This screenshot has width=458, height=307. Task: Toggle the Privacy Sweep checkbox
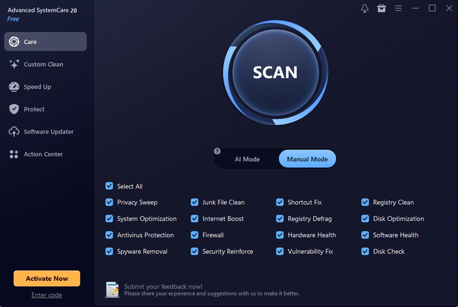click(109, 202)
